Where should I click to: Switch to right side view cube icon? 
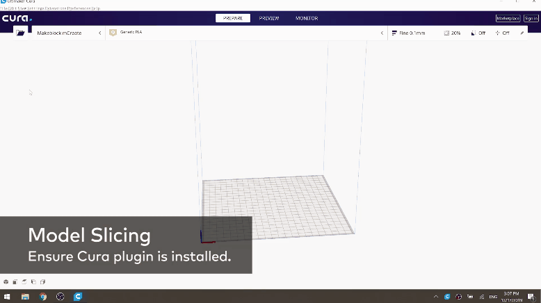[x=43, y=282]
